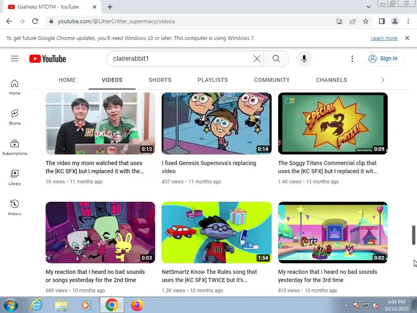Image resolution: width=417 pixels, height=313 pixels.
Task: Open a new browser tab
Action: (x=110, y=7)
